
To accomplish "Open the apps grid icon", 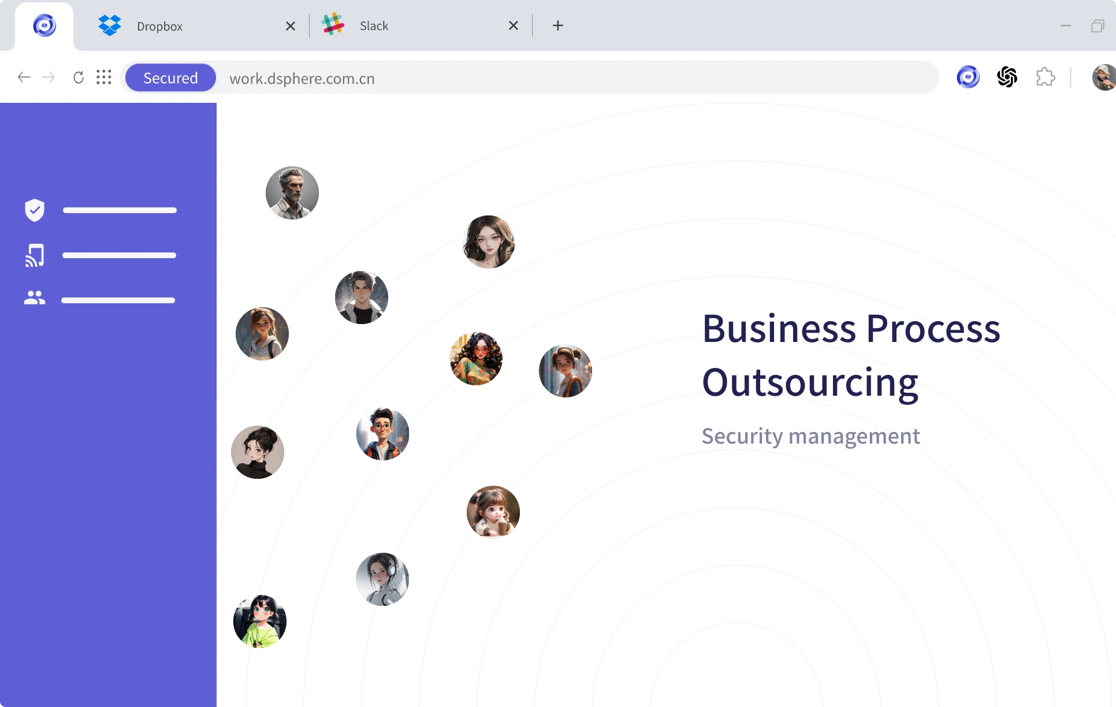I will [x=104, y=77].
